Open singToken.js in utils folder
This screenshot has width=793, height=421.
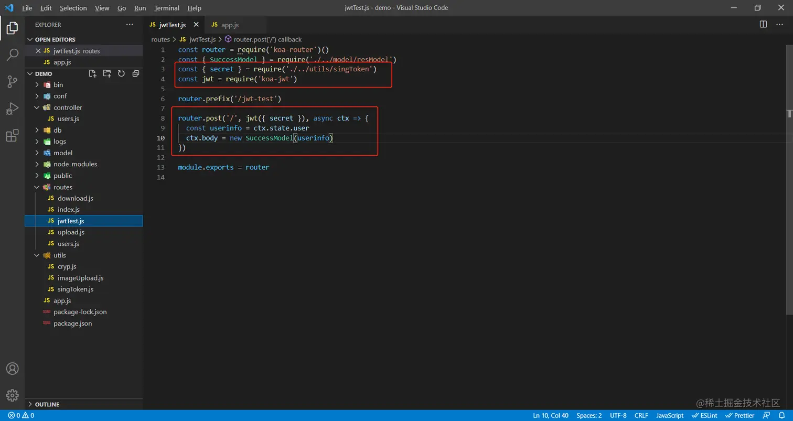click(84, 289)
